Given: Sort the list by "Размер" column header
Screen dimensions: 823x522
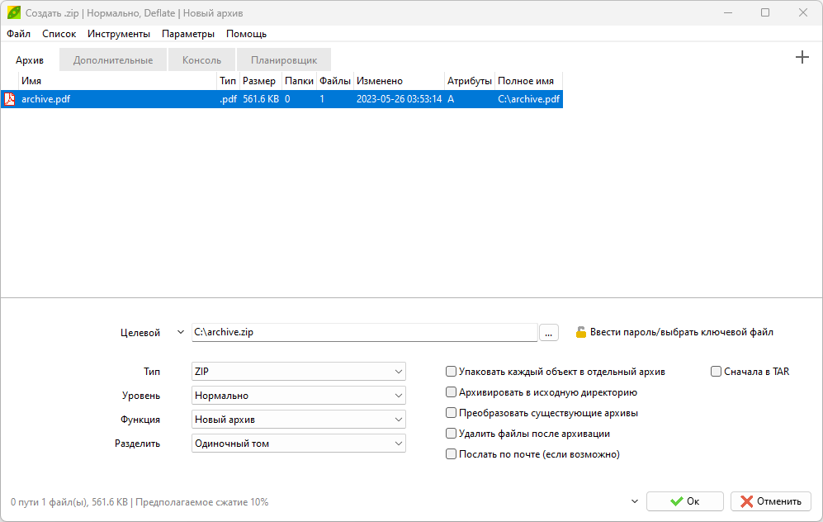Looking at the screenshot, I should pos(259,81).
